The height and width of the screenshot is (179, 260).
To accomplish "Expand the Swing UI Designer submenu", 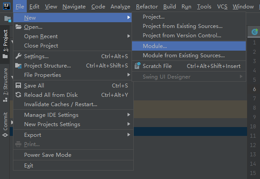I will click(x=241, y=76).
